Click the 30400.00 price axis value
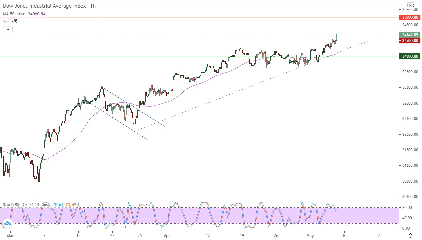The height and width of the screenshot is (240, 422). pos(410,197)
